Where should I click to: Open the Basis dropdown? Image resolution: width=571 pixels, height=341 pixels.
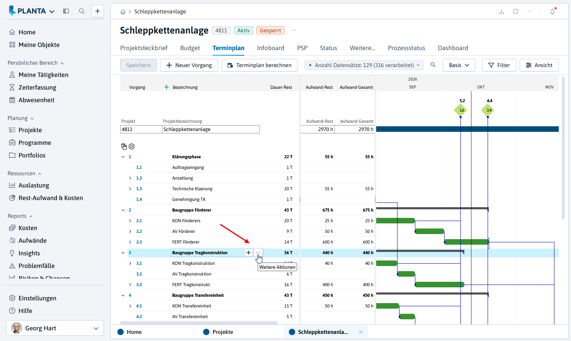pyautogui.click(x=459, y=65)
